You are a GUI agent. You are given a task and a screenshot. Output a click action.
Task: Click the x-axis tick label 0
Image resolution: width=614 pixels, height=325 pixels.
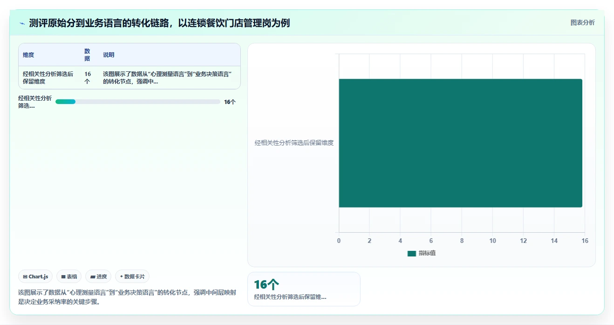[339, 241]
